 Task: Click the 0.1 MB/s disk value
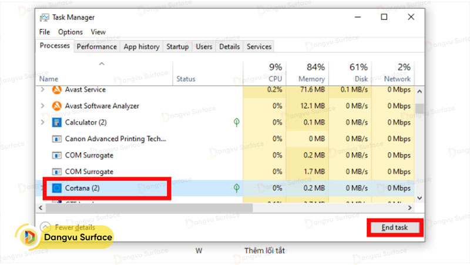point(354,90)
